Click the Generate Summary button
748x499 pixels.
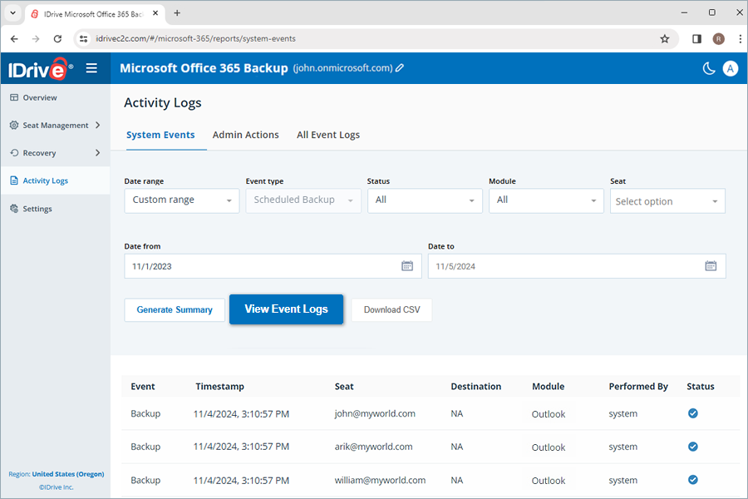175,310
